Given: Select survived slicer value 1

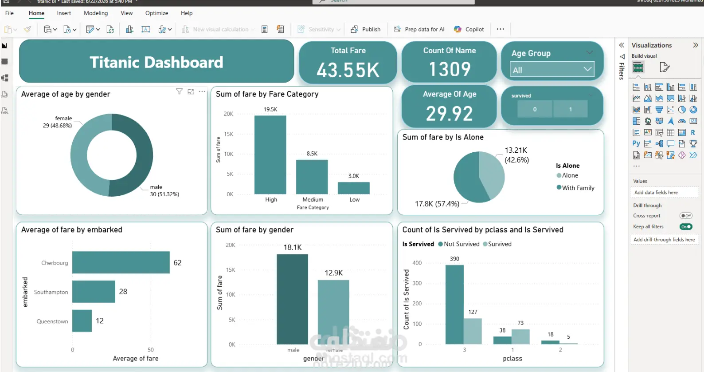Looking at the screenshot, I should tap(571, 109).
